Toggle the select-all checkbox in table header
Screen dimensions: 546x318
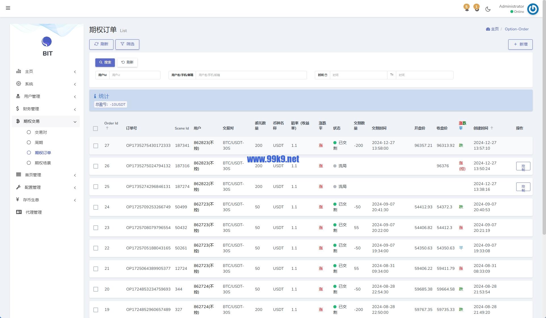pos(96,128)
